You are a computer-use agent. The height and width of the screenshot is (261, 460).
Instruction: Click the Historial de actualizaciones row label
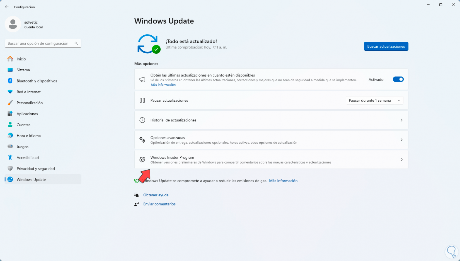173,120
